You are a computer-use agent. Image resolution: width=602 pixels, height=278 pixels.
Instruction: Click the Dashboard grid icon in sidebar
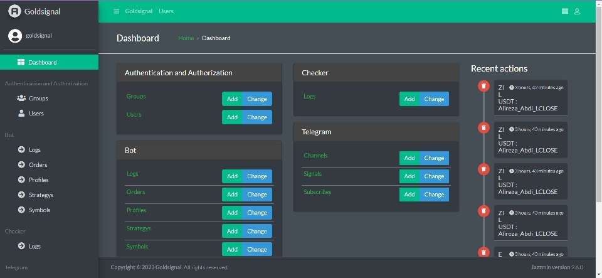pyautogui.click(x=21, y=62)
